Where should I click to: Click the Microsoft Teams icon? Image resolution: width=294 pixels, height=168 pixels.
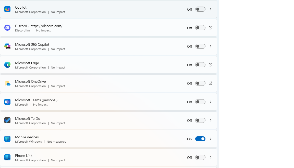(x=7, y=102)
